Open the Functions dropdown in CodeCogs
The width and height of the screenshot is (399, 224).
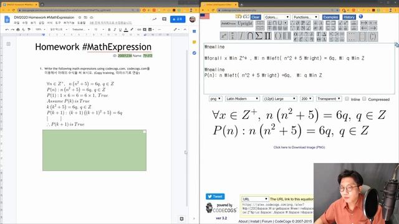(x=305, y=17)
